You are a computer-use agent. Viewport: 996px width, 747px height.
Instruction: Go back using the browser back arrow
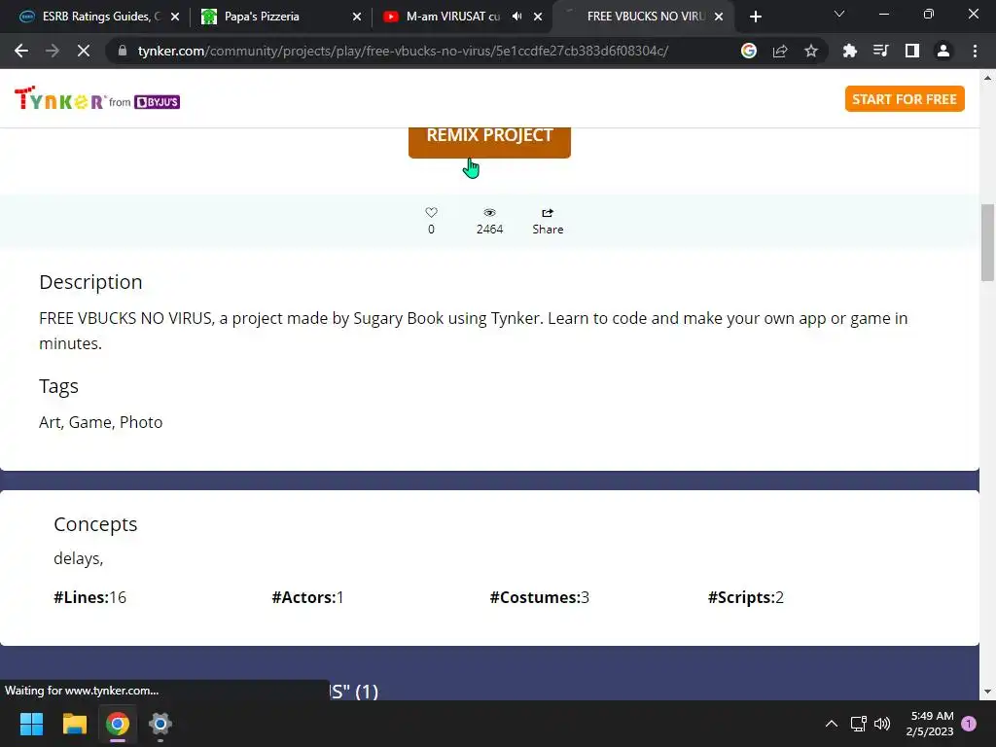pos(21,51)
